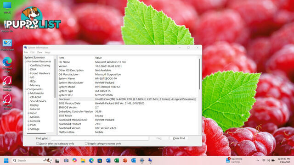The width and height of the screenshot is (294, 165).
Task: Open Microsoft Edge from the taskbar
Action: point(91,160)
